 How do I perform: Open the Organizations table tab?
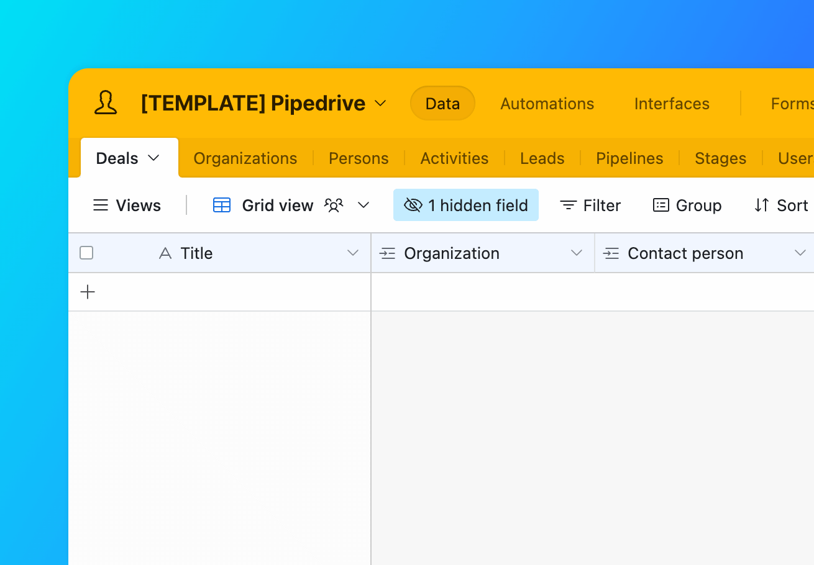(245, 158)
